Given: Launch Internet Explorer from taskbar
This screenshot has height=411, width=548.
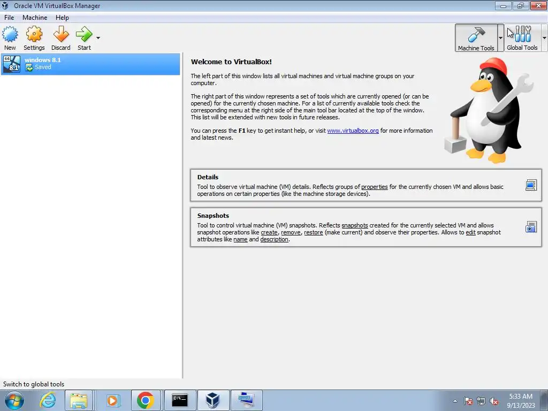Looking at the screenshot, I should pos(48,400).
